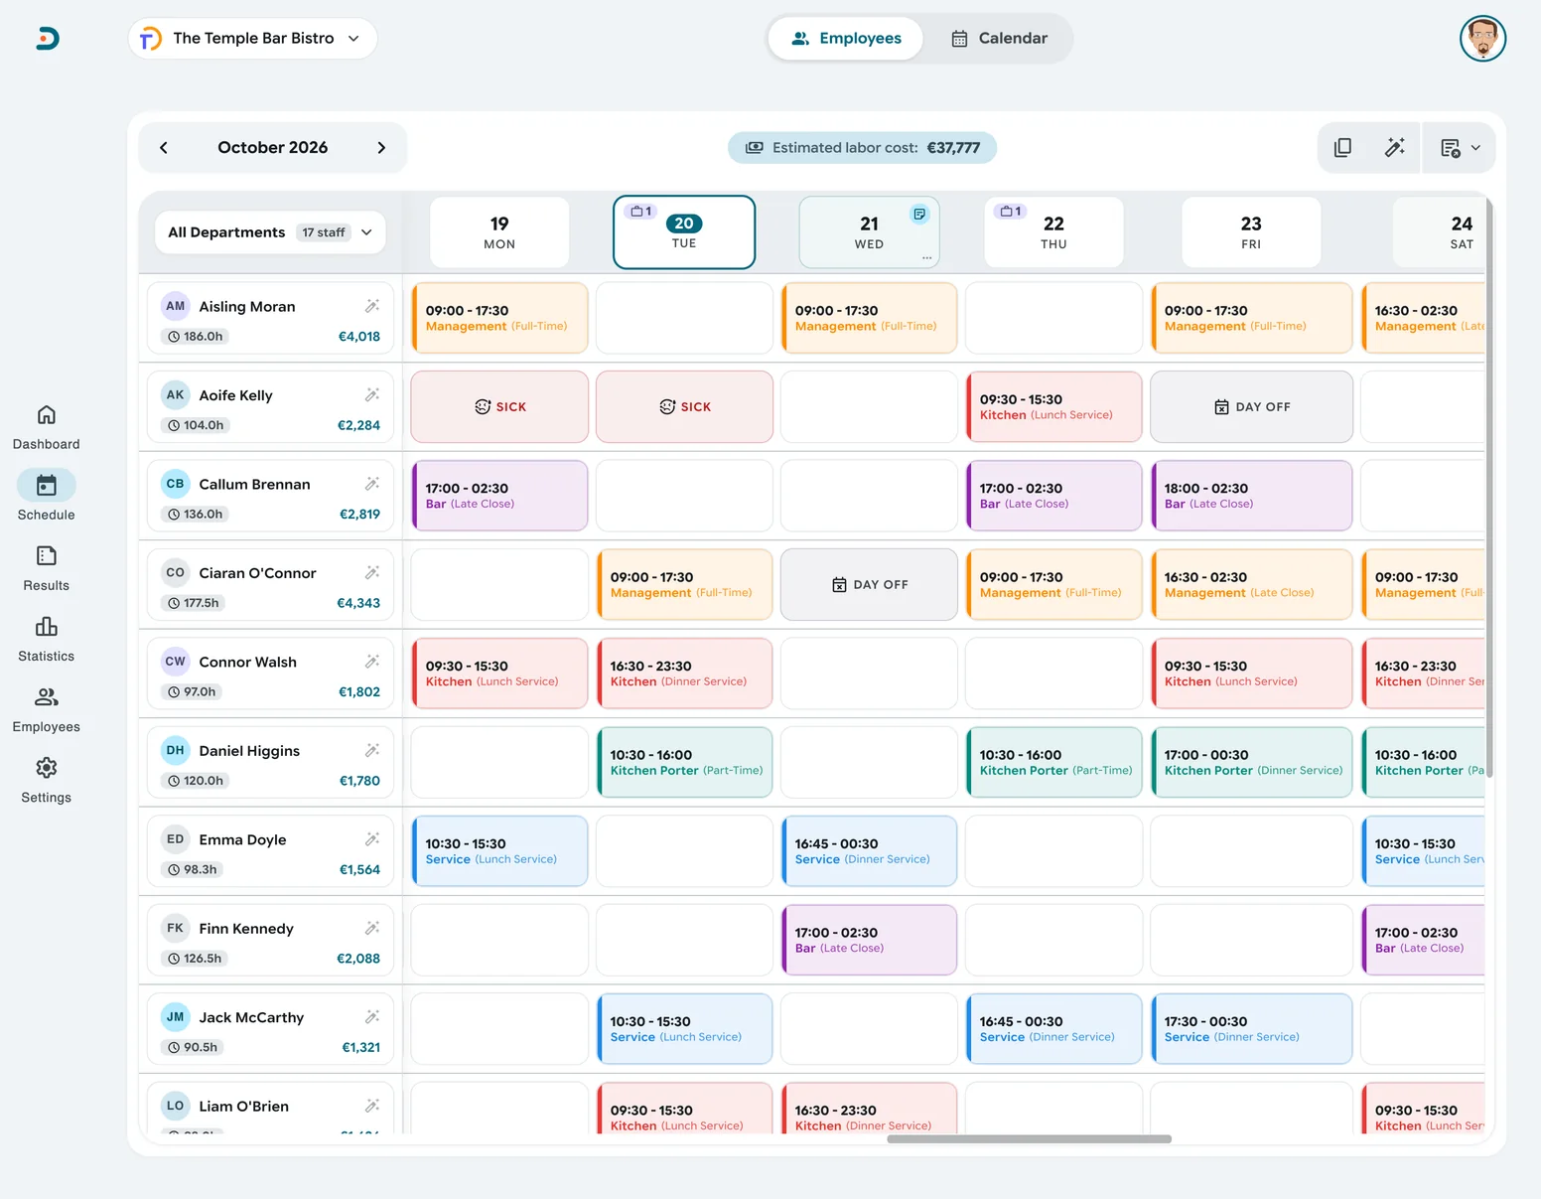Open Finn Kennedy's Wednesday Bar shift
Image resolution: width=1541 pixels, height=1199 pixels.
point(869,941)
